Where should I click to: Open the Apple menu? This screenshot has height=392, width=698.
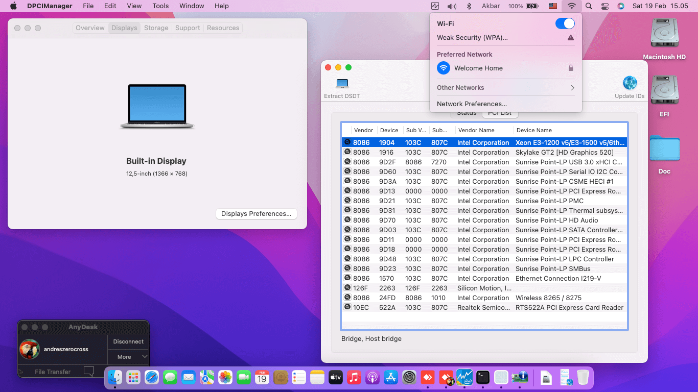tap(13, 6)
